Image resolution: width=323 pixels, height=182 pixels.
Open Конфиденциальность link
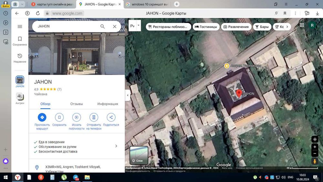tap(138, 171)
